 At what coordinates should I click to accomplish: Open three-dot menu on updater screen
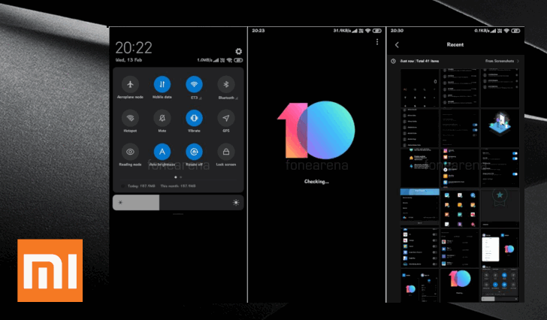377,42
